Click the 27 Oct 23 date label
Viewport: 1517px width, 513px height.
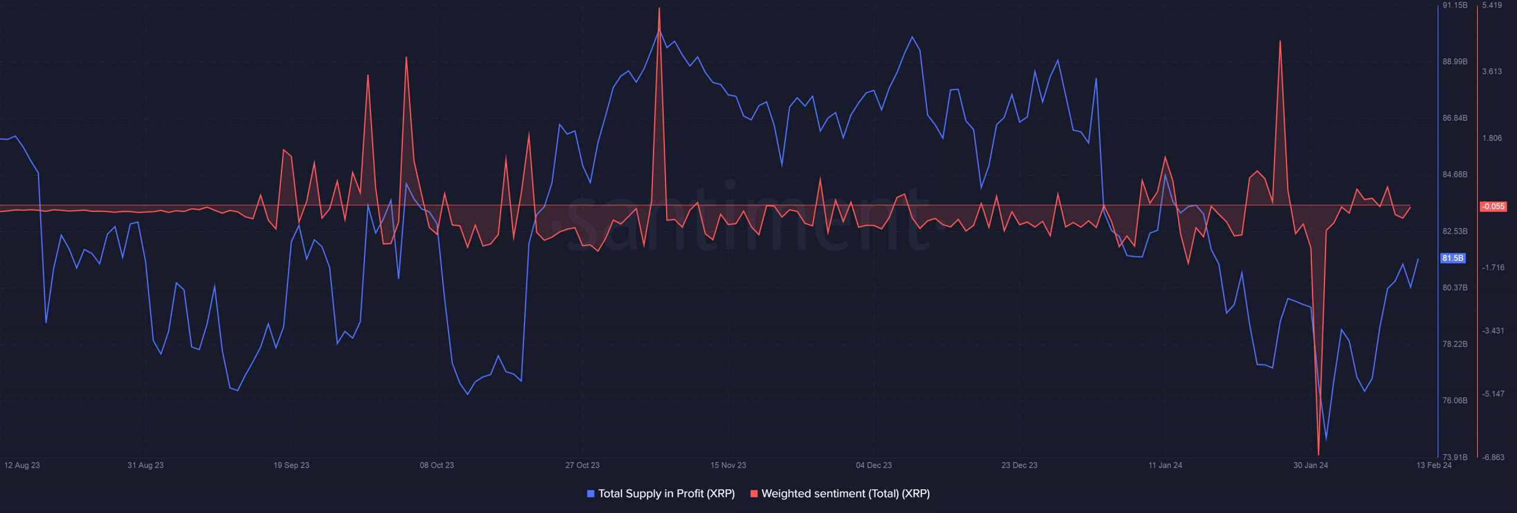point(583,465)
